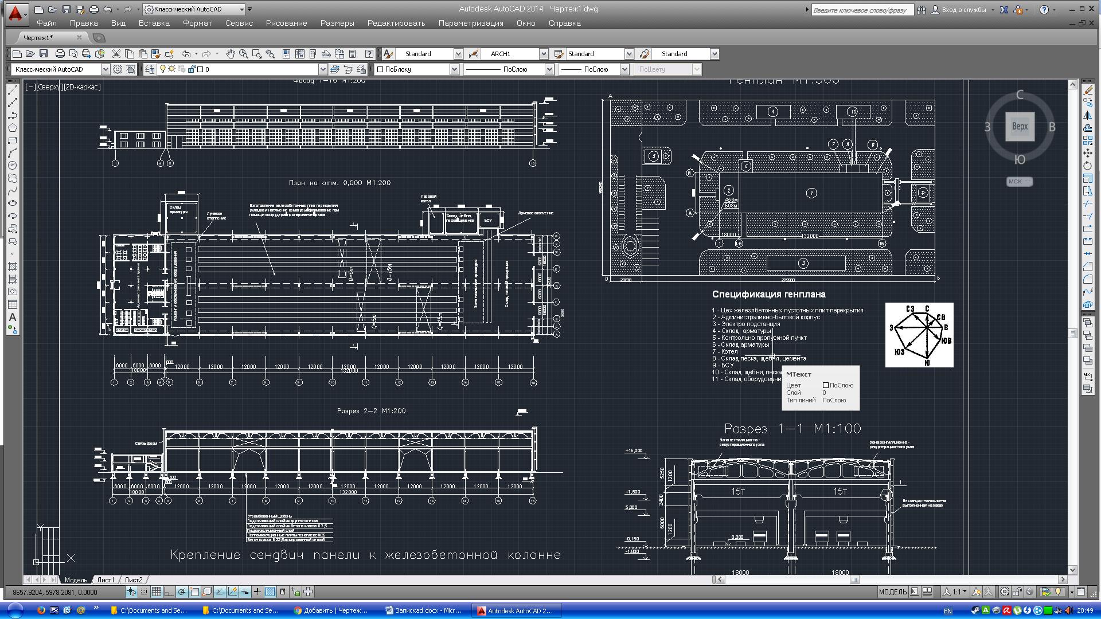Toggle Transparency display in the status bar
The image size is (1101, 619).
coord(270,591)
